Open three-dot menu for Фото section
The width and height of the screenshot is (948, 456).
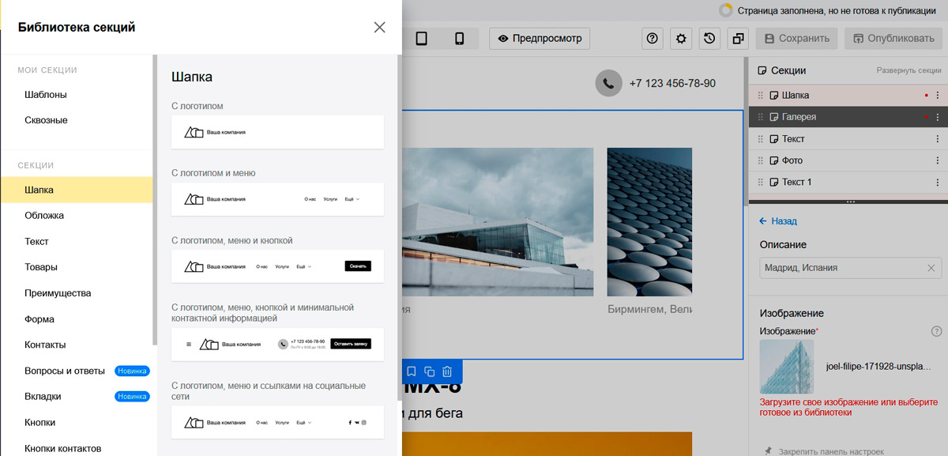[938, 160]
